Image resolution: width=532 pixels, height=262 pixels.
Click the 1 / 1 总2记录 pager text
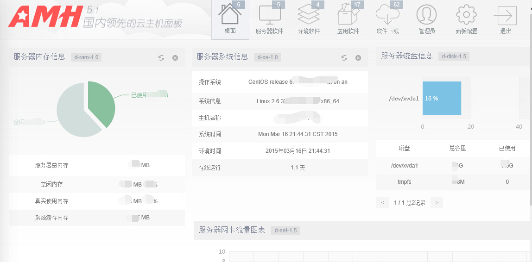pos(410,203)
